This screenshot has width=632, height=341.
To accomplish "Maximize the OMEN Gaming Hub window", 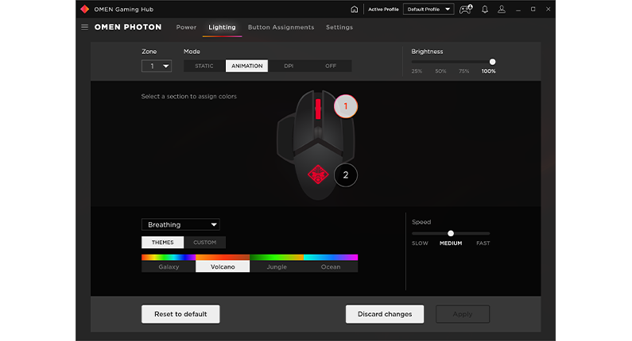I will [x=533, y=10].
